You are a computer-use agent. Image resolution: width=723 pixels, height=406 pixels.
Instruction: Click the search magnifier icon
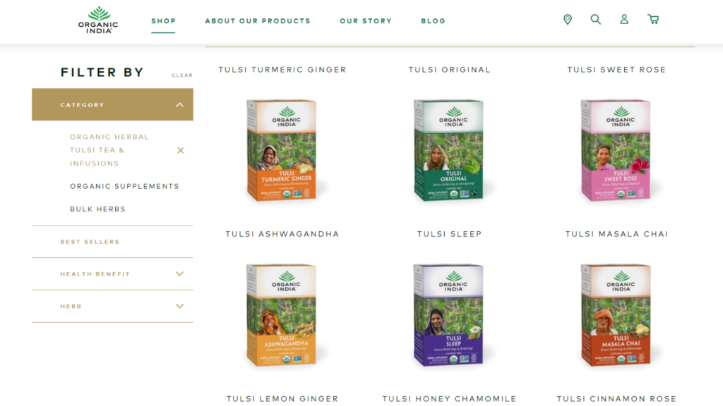click(x=596, y=19)
